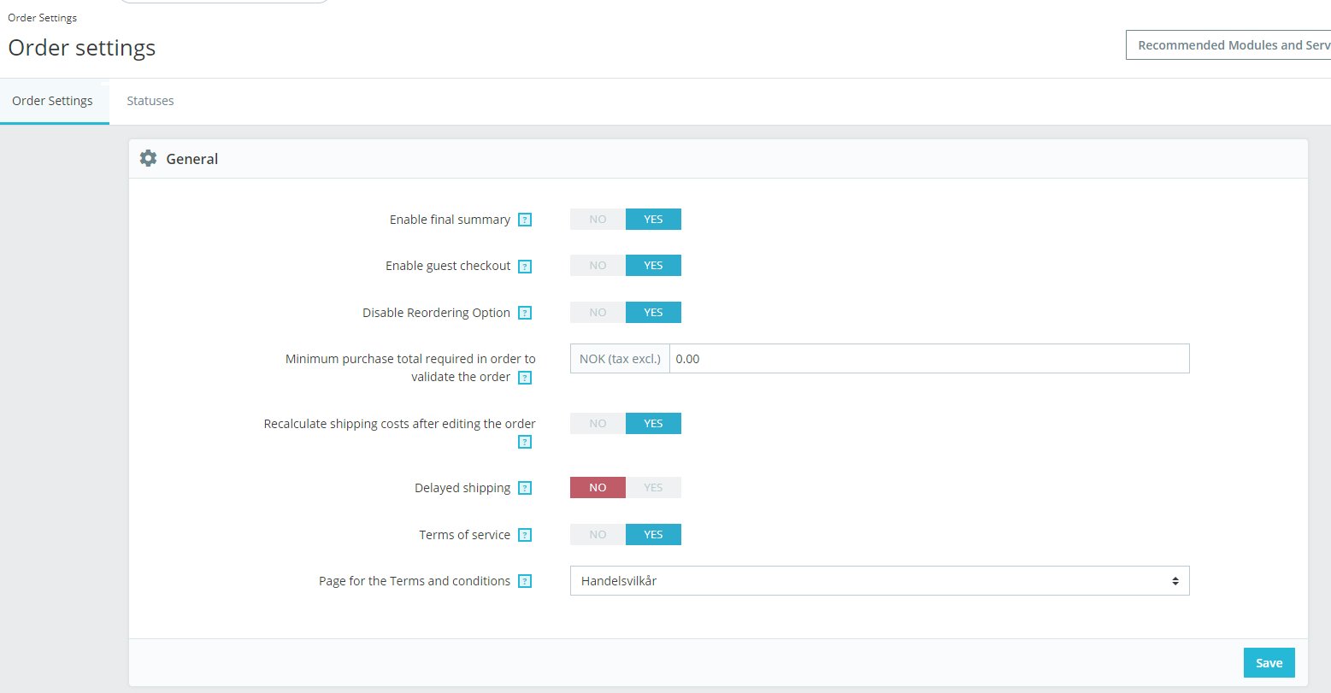Screen dimensions: 1331x693
Task: Click the Save button
Action: [x=1269, y=663]
